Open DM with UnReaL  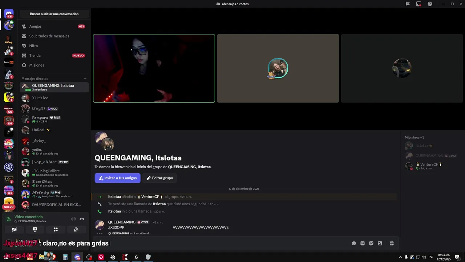[54, 130]
